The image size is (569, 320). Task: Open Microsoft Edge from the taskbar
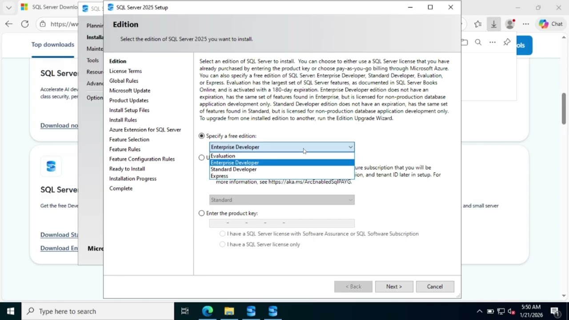tap(208, 311)
